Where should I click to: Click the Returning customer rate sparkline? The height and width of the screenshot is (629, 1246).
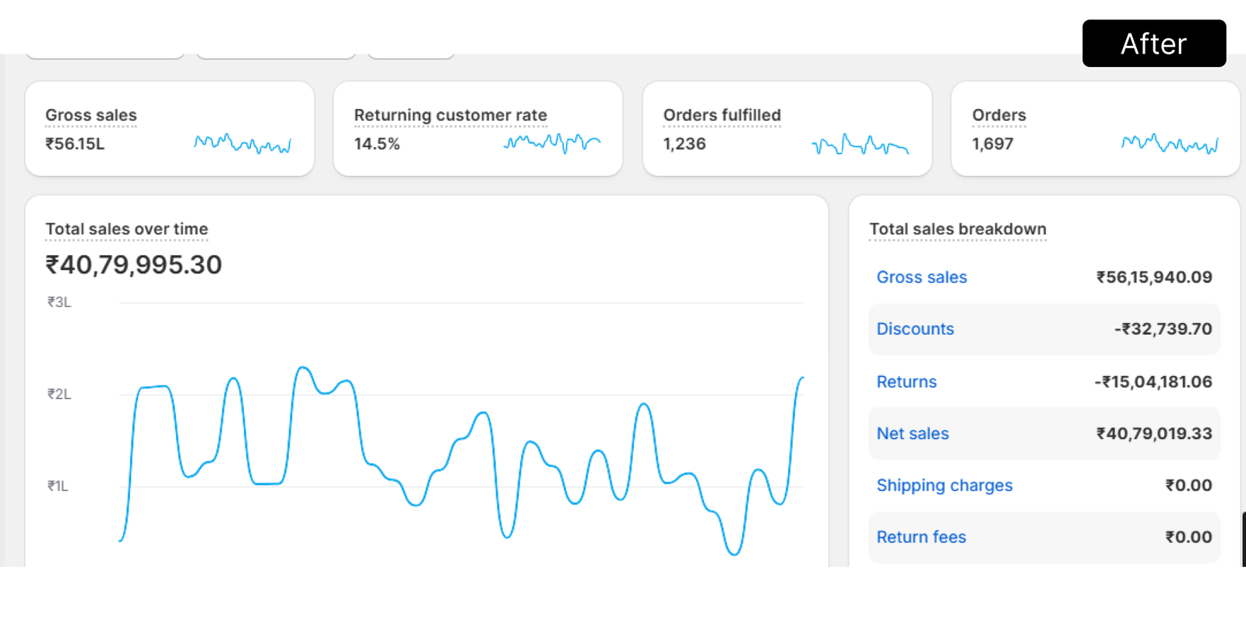[551, 143]
